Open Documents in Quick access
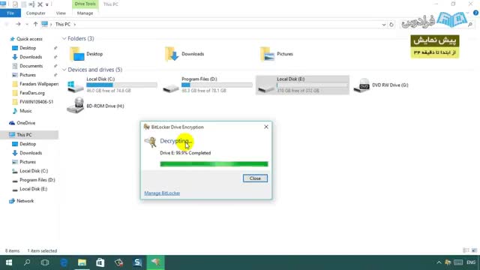Screen dimensions: 480x270 coord(31,66)
